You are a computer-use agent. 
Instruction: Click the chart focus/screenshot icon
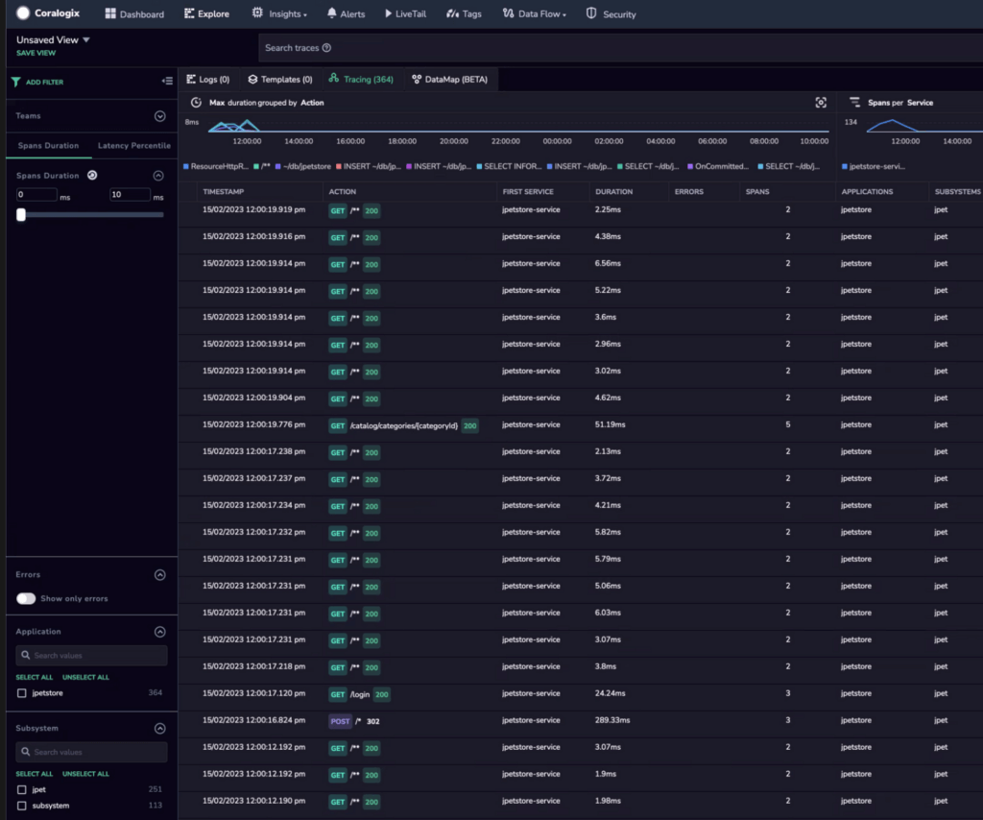pyautogui.click(x=821, y=103)
